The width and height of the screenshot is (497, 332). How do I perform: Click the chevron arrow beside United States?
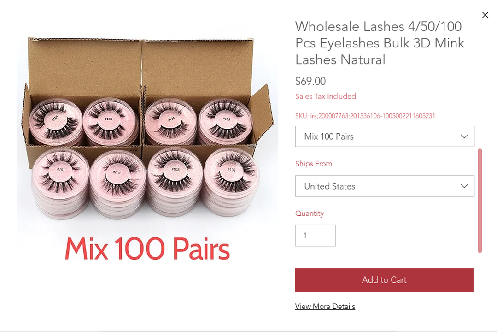coord(464,186)
